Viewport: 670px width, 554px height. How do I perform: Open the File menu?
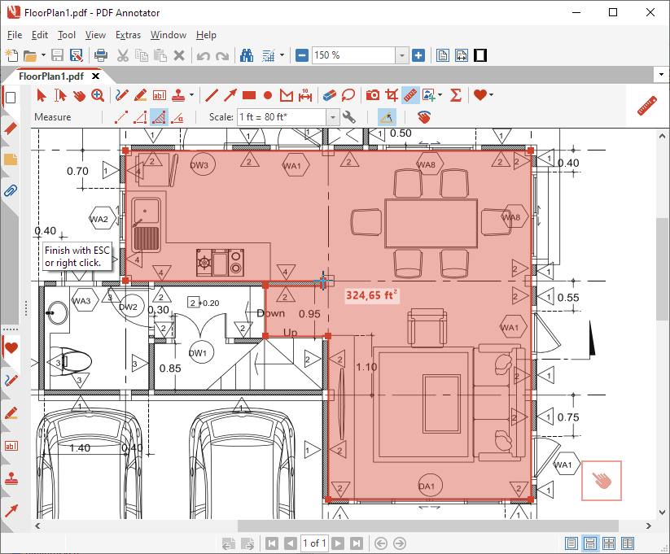click(15, 35)
